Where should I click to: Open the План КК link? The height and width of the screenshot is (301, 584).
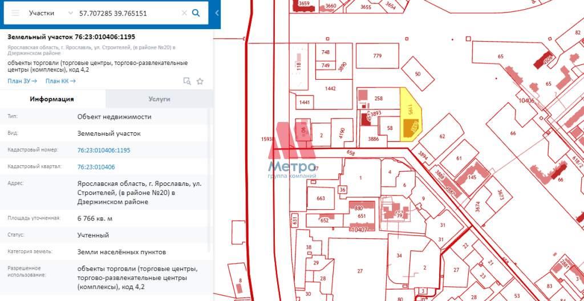pyautogui.click(x=60, y=81)
